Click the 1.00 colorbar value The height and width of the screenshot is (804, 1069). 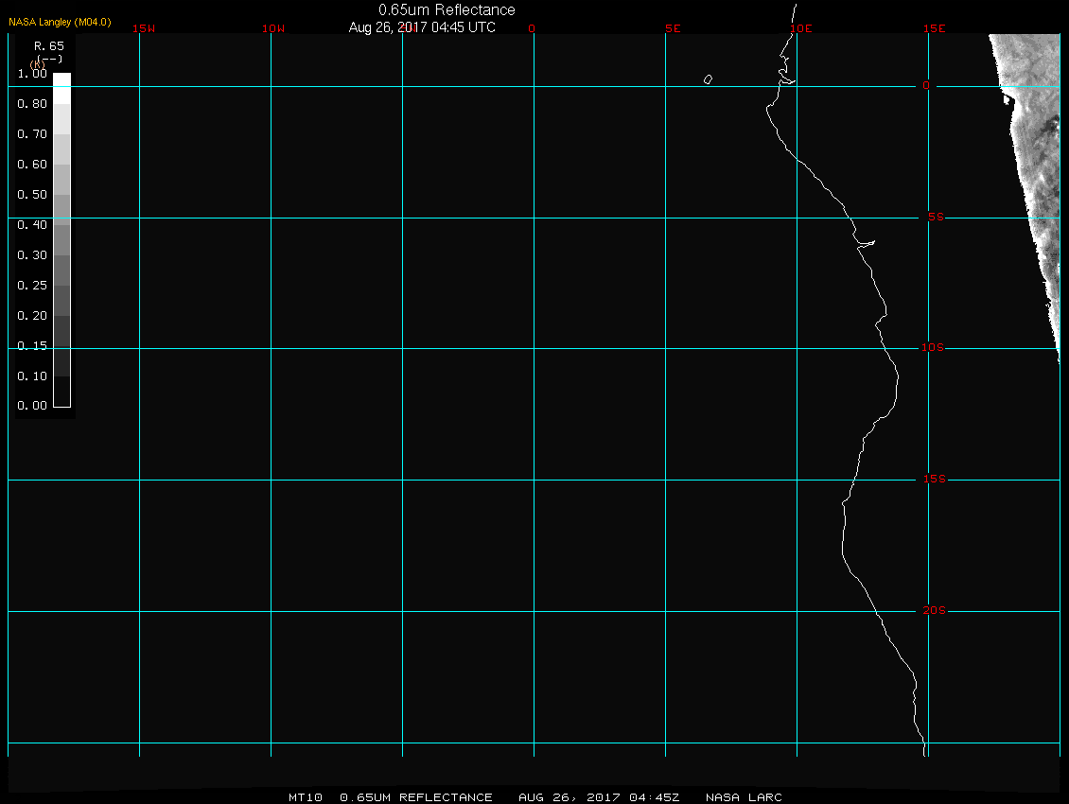[32, 74]
